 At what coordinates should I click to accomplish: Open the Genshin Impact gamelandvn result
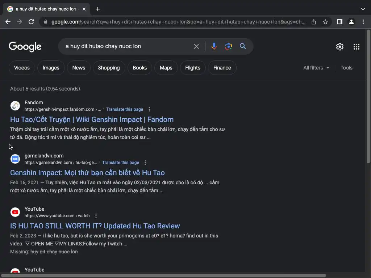[87, 173]
